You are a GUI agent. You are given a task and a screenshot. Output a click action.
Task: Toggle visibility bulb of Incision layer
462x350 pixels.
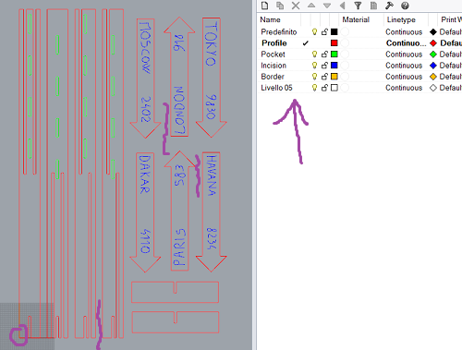(314, 66)
